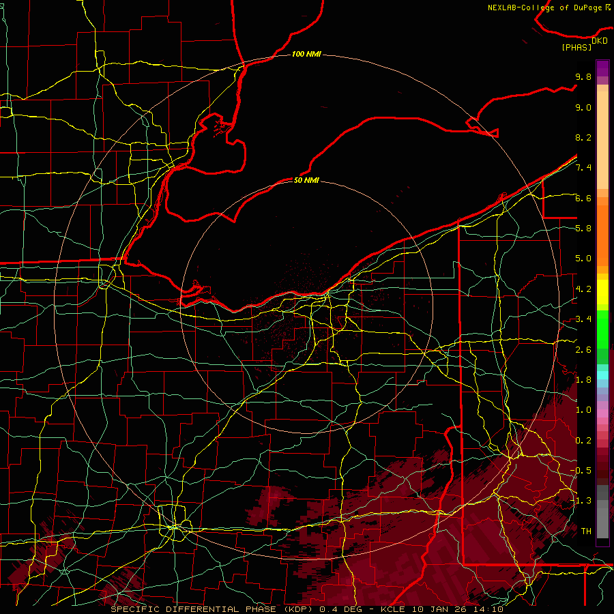614x614 pixels.
Task: Select the 2.6 scale value
Action: (x=583, y=350)
